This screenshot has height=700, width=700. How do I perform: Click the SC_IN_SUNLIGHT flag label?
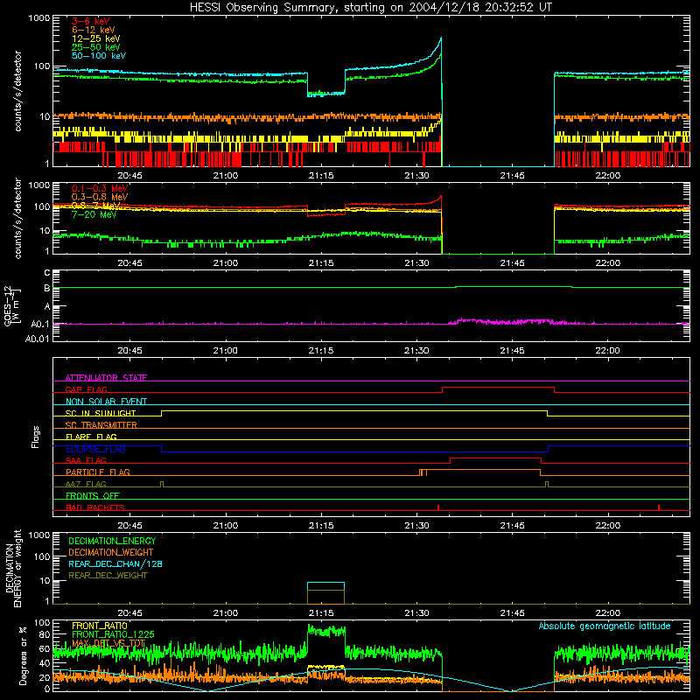point(101,413)
